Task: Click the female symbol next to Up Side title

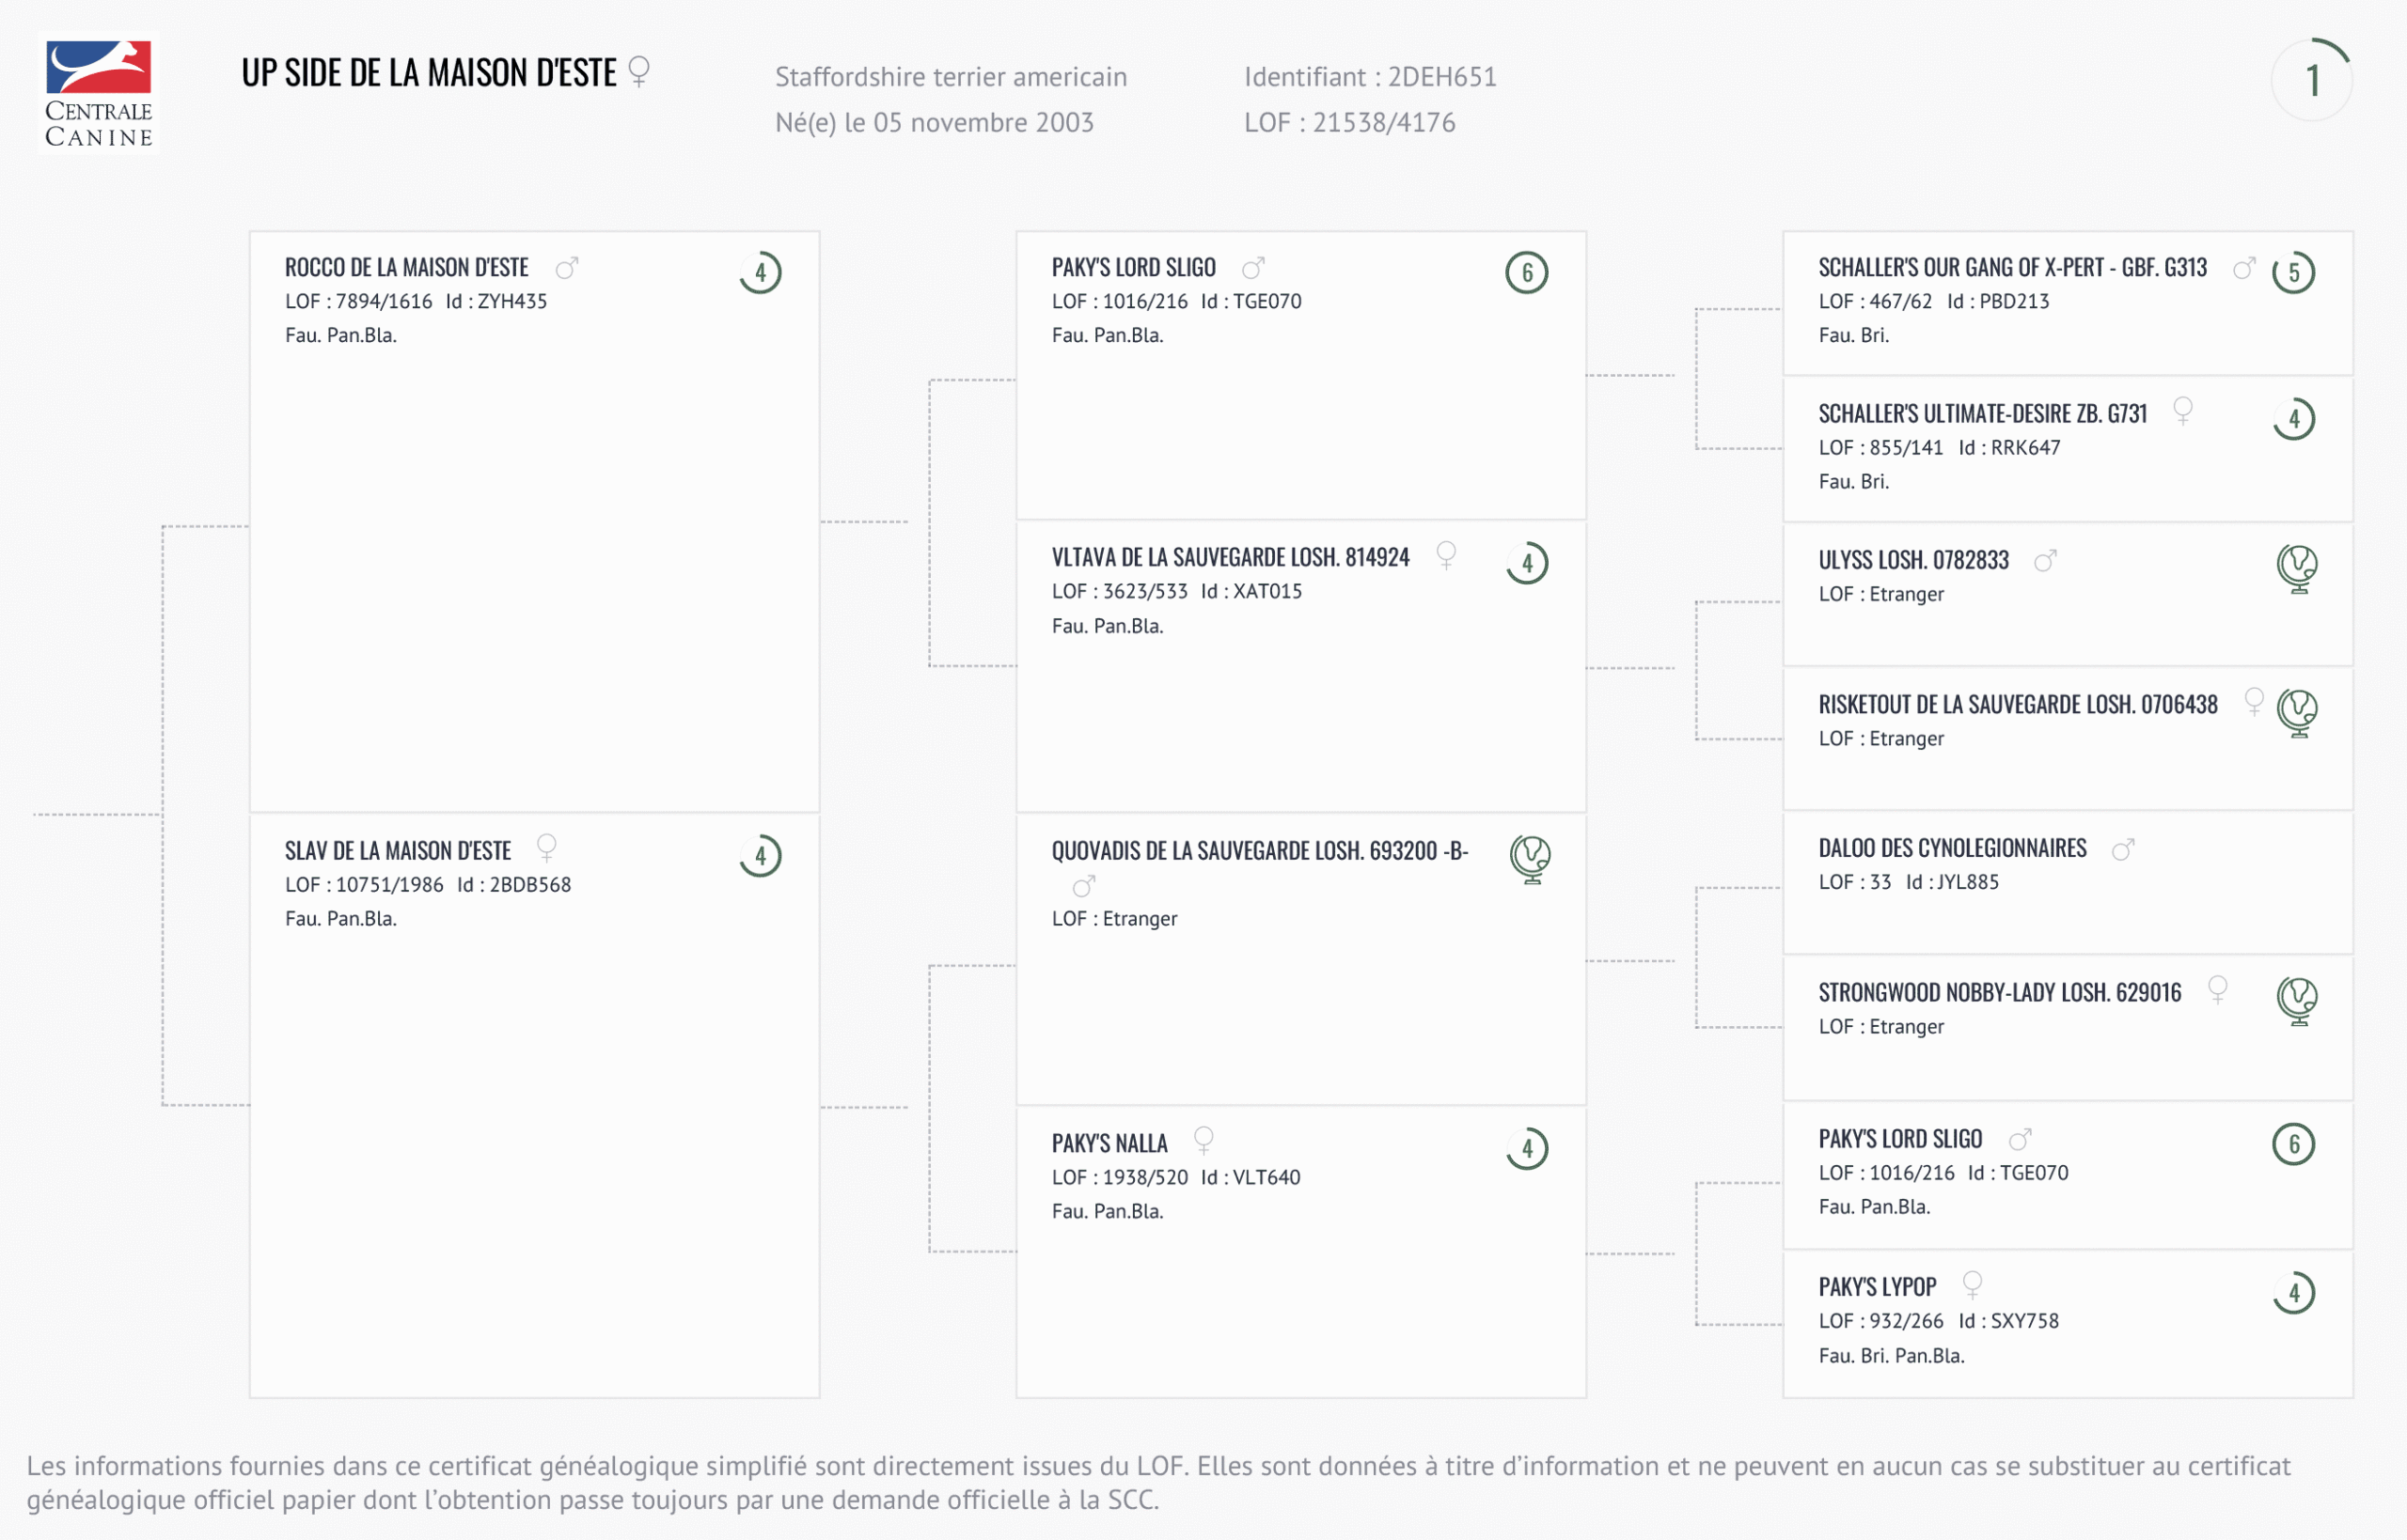Action: (638, 71)
